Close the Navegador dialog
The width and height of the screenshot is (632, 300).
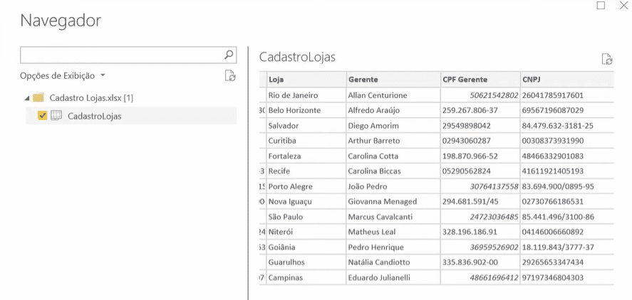625,5
